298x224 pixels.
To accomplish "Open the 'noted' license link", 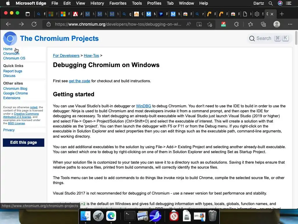I will (x=34, y=107).
